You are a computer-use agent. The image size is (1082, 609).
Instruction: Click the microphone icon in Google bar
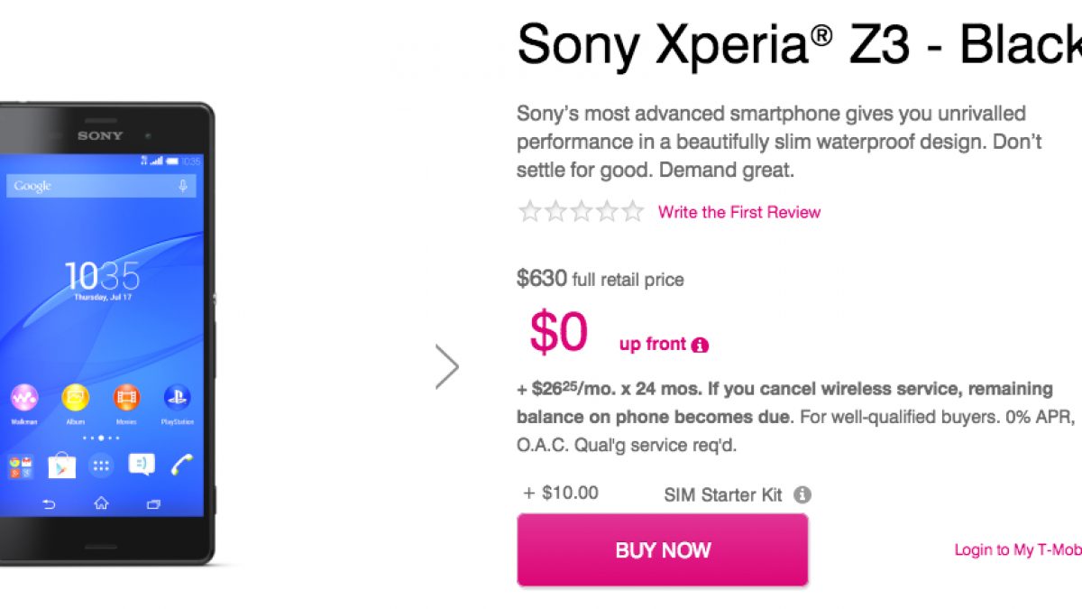tap(183, 186)
